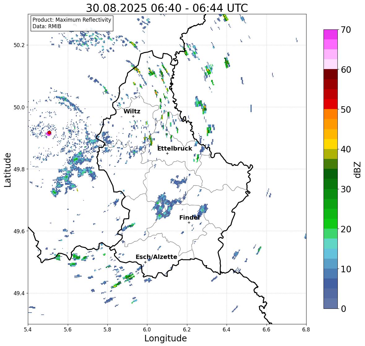
Task: Click the longitude tick label 6.0
Action: pos(147,330)
